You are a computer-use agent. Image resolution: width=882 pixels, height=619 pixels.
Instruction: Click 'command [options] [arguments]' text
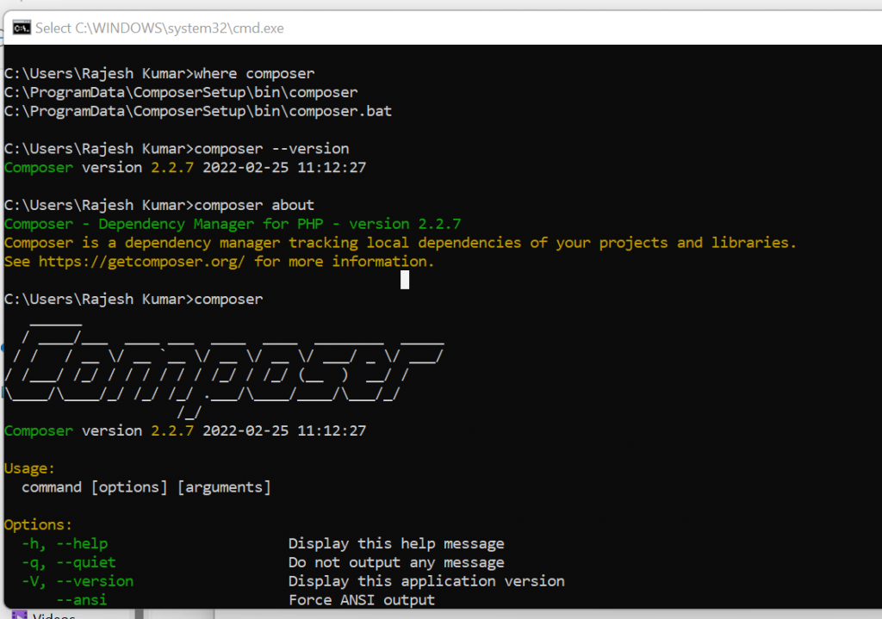(146, 487)
